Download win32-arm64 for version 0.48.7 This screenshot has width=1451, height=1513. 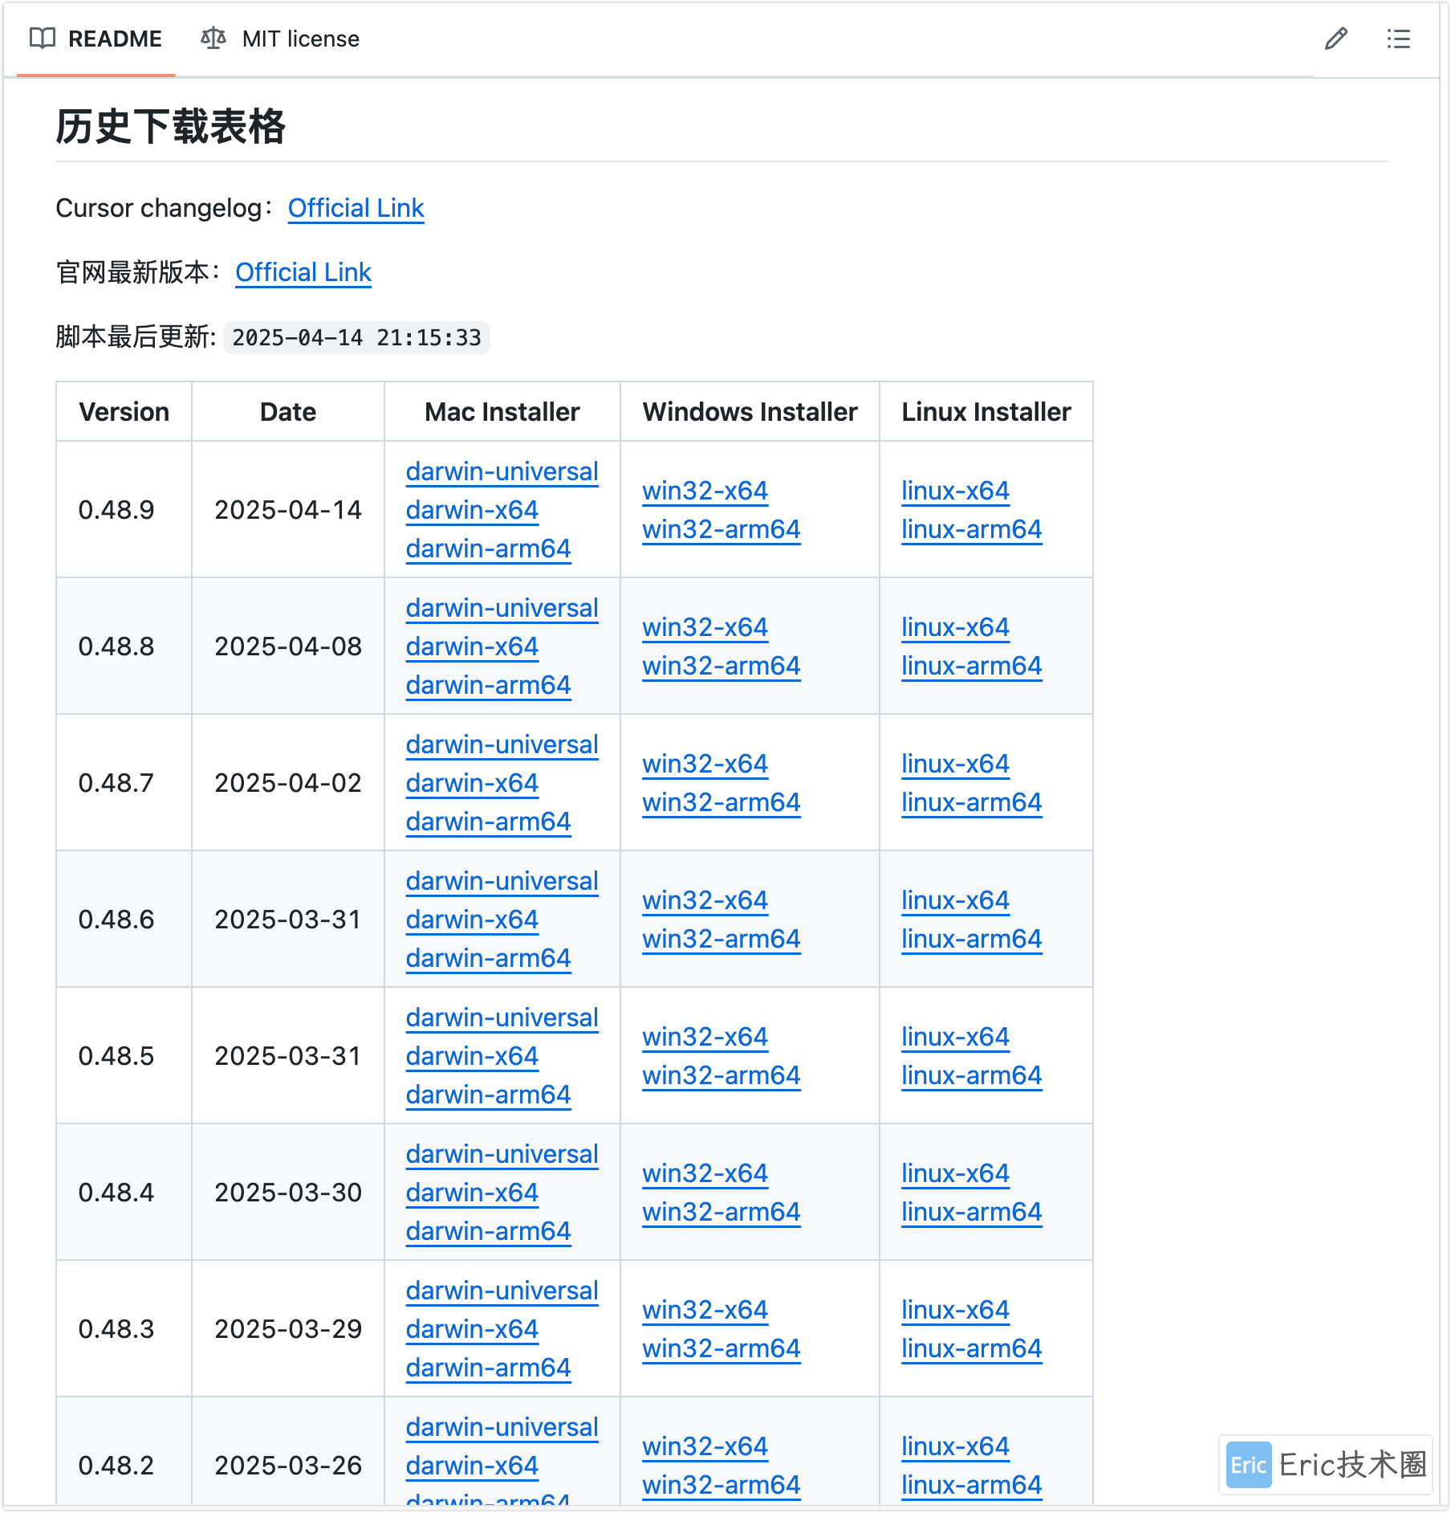pyautogui.click(x=721, y=802)
